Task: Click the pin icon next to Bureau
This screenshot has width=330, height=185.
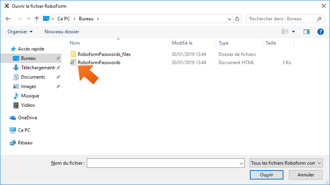Action: click(x=58, y=59)
